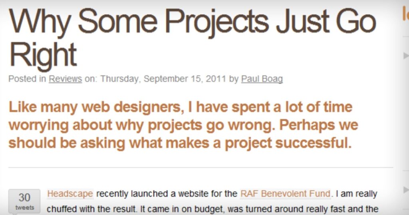409x215 pixels.
Task: Click the 'Posted in' label text
Action: [27, 79]
